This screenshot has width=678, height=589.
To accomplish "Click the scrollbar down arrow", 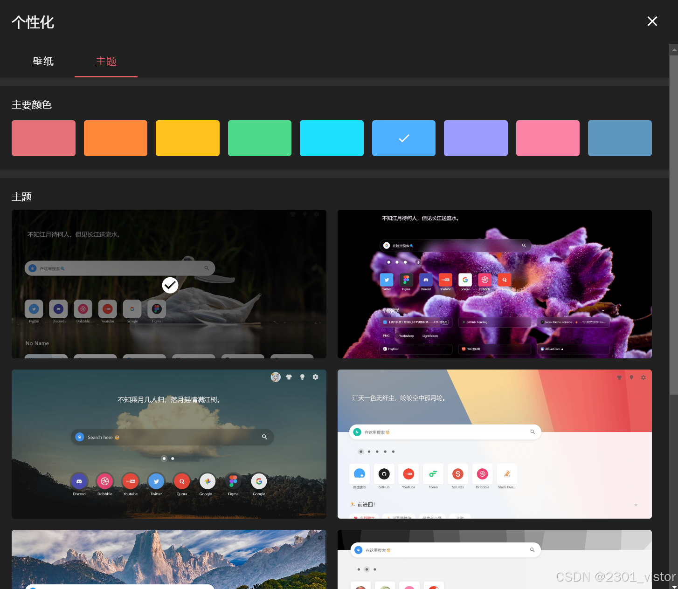I will (673, 586).
